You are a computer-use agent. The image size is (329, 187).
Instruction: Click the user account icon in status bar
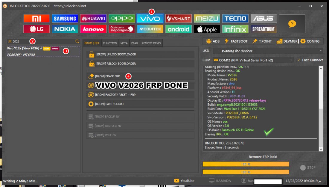point(243,181)
